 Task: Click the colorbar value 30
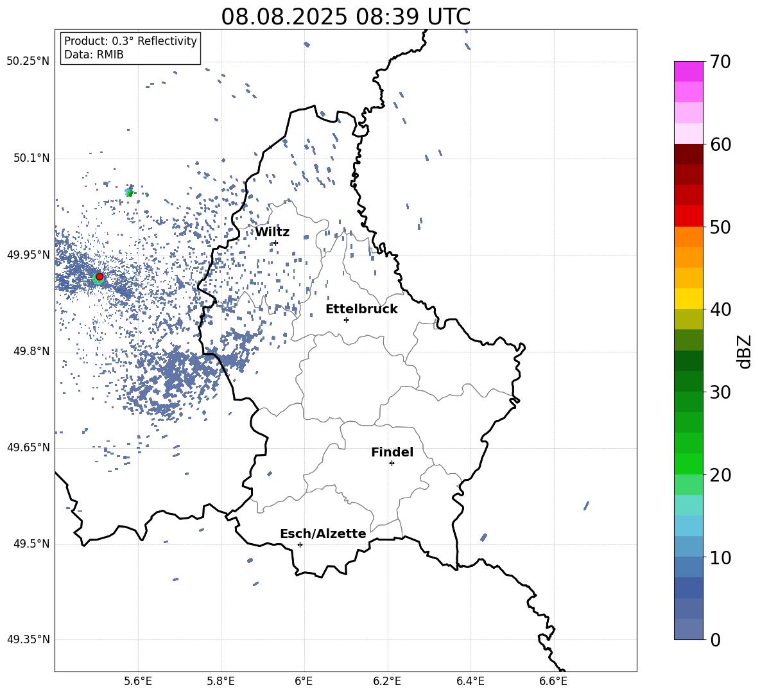[x=721, y=392]
